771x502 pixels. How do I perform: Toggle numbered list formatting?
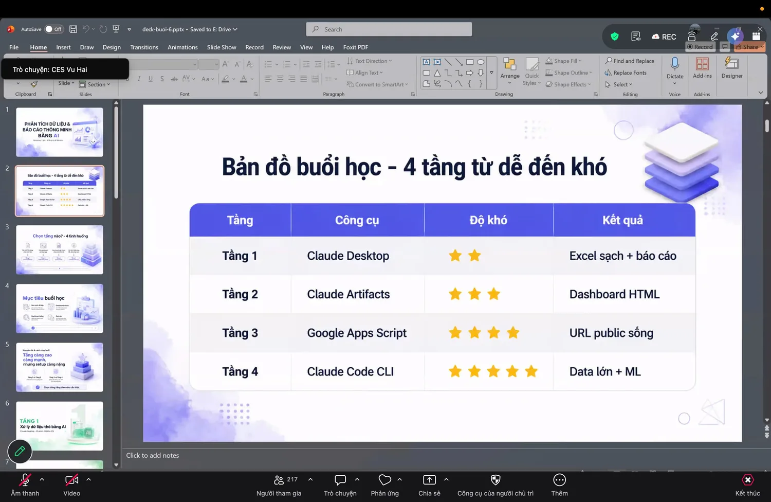pyautogui.click(x=287, y=64)
